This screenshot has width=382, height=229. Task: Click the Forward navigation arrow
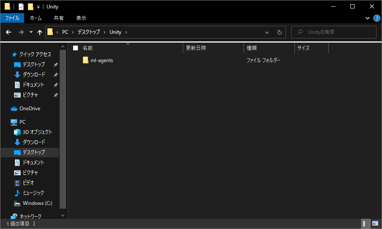coord(21,32)
